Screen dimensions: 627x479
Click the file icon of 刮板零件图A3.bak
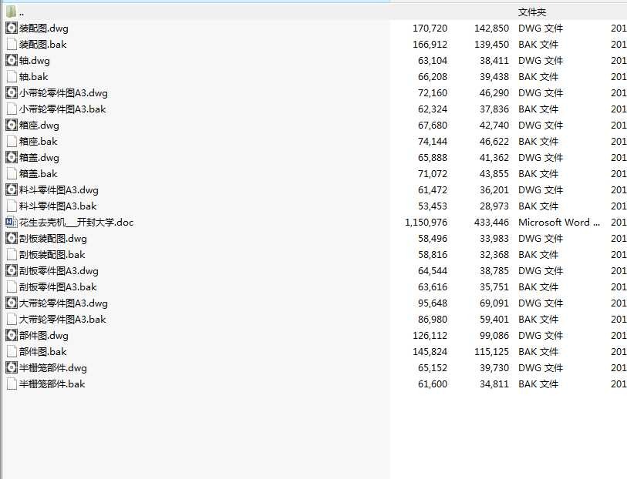click(x=12, y=287)
